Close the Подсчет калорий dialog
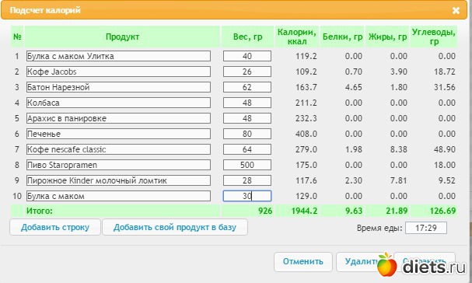Viewport: 472px width, 283px height. coord(456,11)
